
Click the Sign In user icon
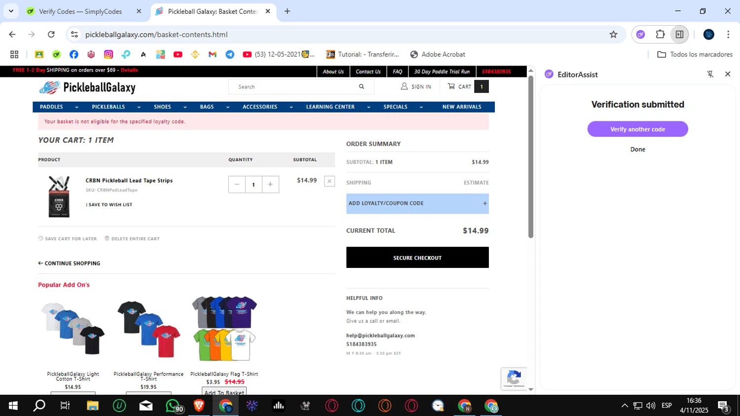tap(404, 86)
